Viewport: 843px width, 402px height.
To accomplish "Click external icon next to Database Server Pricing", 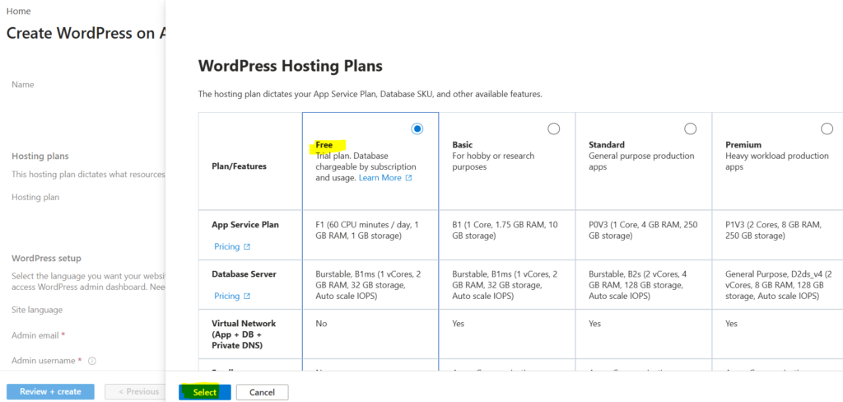I will (x=247, y=296).
